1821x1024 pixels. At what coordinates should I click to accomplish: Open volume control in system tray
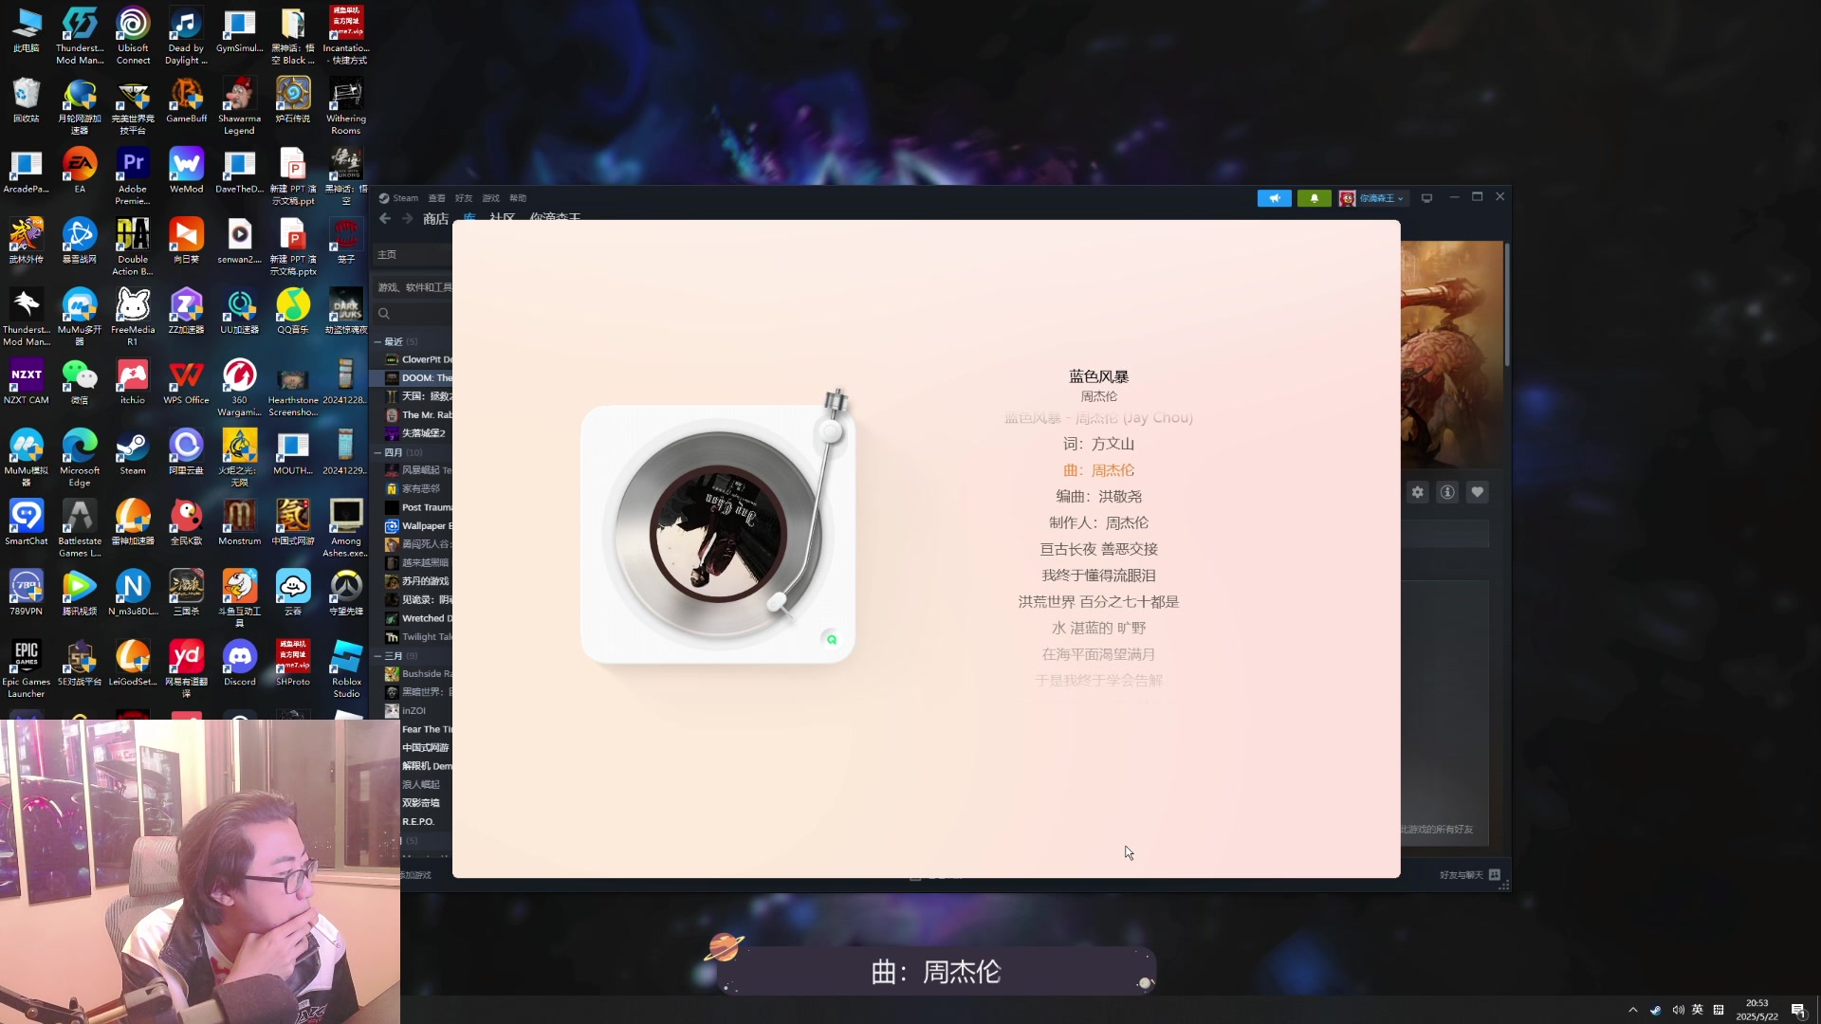tap(1678, 1010)
